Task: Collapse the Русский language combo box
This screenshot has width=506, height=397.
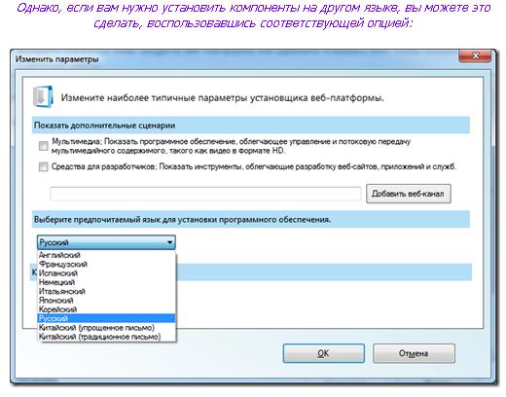Action: pos(106,242)
